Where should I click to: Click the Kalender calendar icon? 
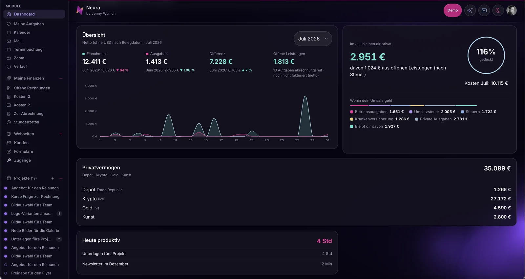(x=9, y=32)
